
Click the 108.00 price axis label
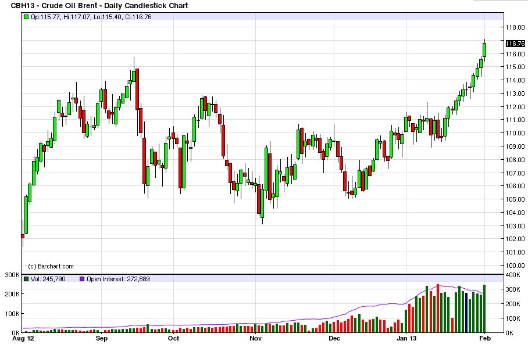tap(515, 160)
